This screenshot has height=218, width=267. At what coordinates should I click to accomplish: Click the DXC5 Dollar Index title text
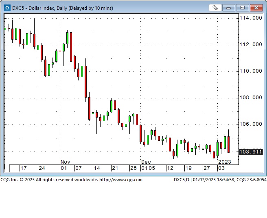[63, 8]
